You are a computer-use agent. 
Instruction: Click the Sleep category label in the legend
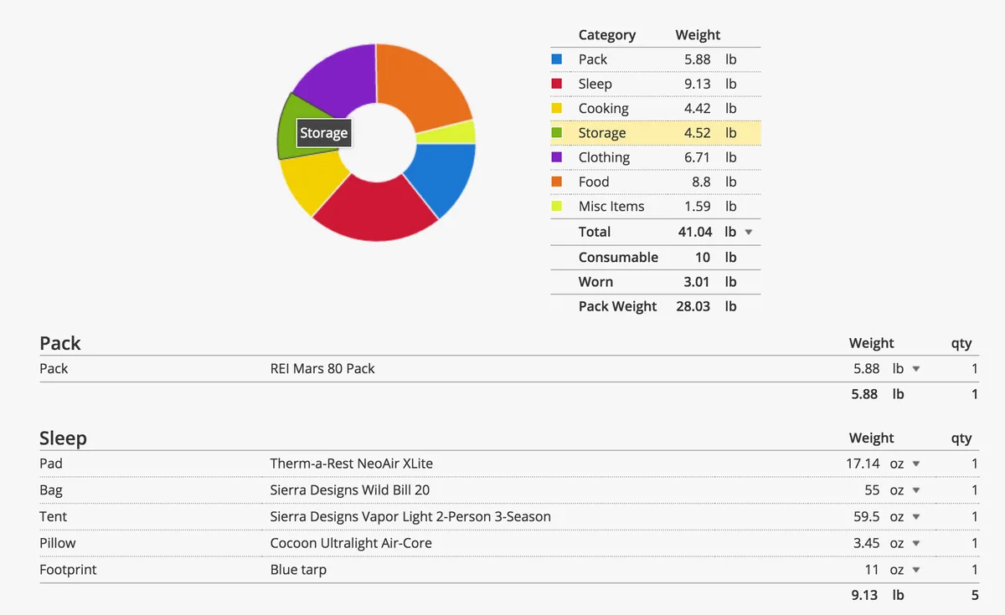pyautogui.click(x=595, y=84)
